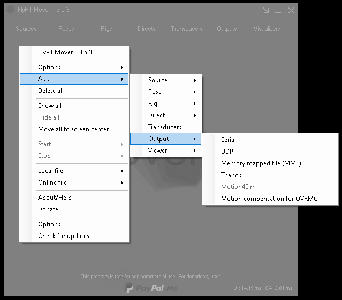Image resolution: width=342 pixels, height=300 pixels.
Task: Click Move all to screen center
Action: coord(74,129)
